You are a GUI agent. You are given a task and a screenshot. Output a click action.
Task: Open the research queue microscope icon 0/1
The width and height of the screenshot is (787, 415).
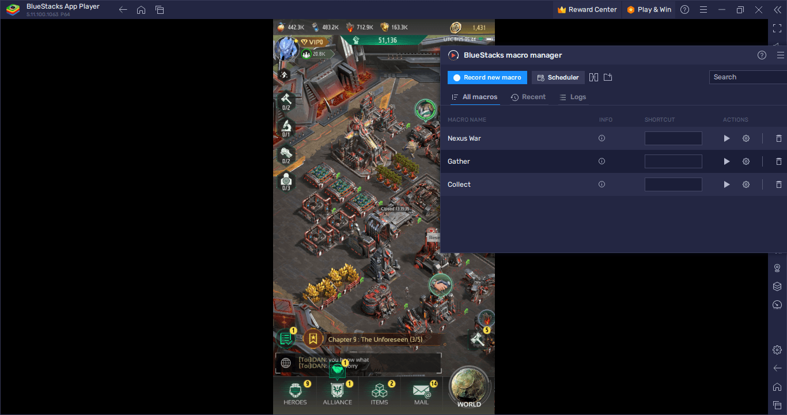(286, 128)
